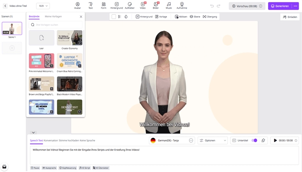Toggle the Untertitel switch

254,141
